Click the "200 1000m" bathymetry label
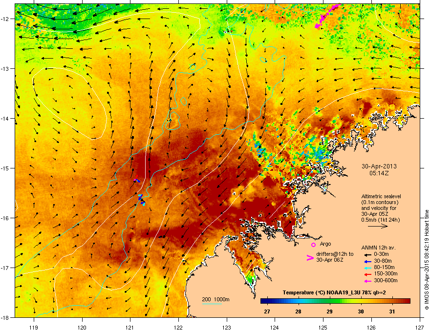430x332 pixels. (x=215, y=299)
